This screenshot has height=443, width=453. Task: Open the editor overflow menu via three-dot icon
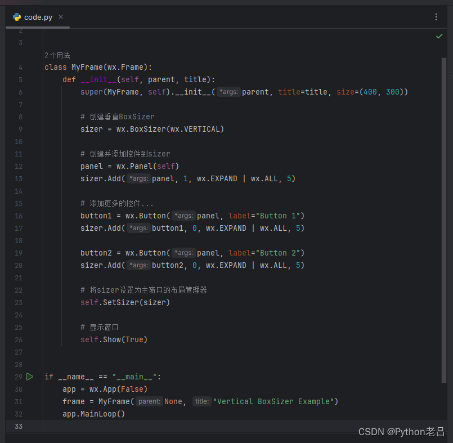436,17
